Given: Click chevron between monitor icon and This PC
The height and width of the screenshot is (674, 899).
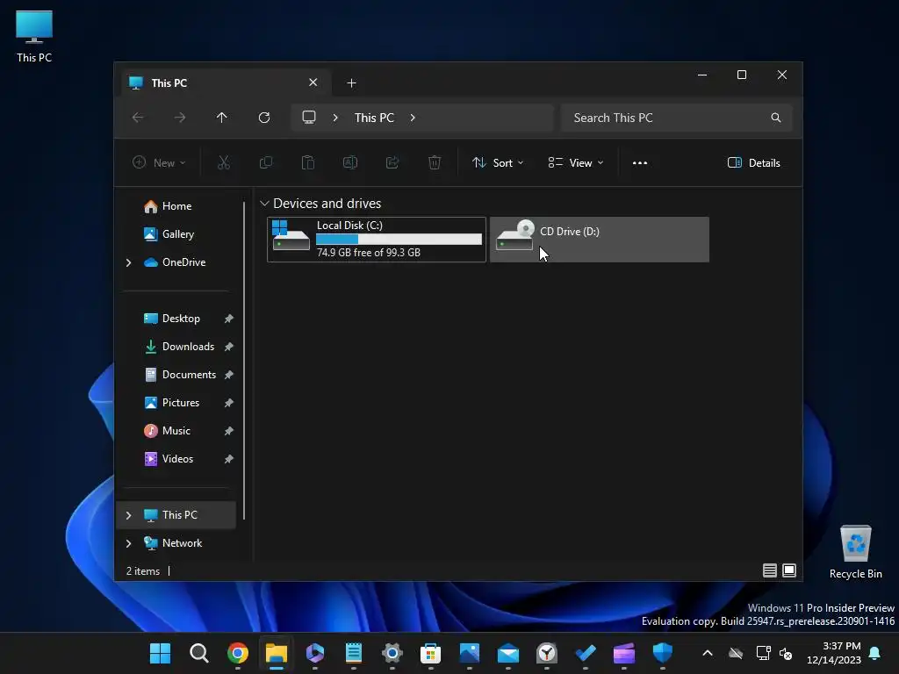Looking at the screenshot, I should point(335,118).
